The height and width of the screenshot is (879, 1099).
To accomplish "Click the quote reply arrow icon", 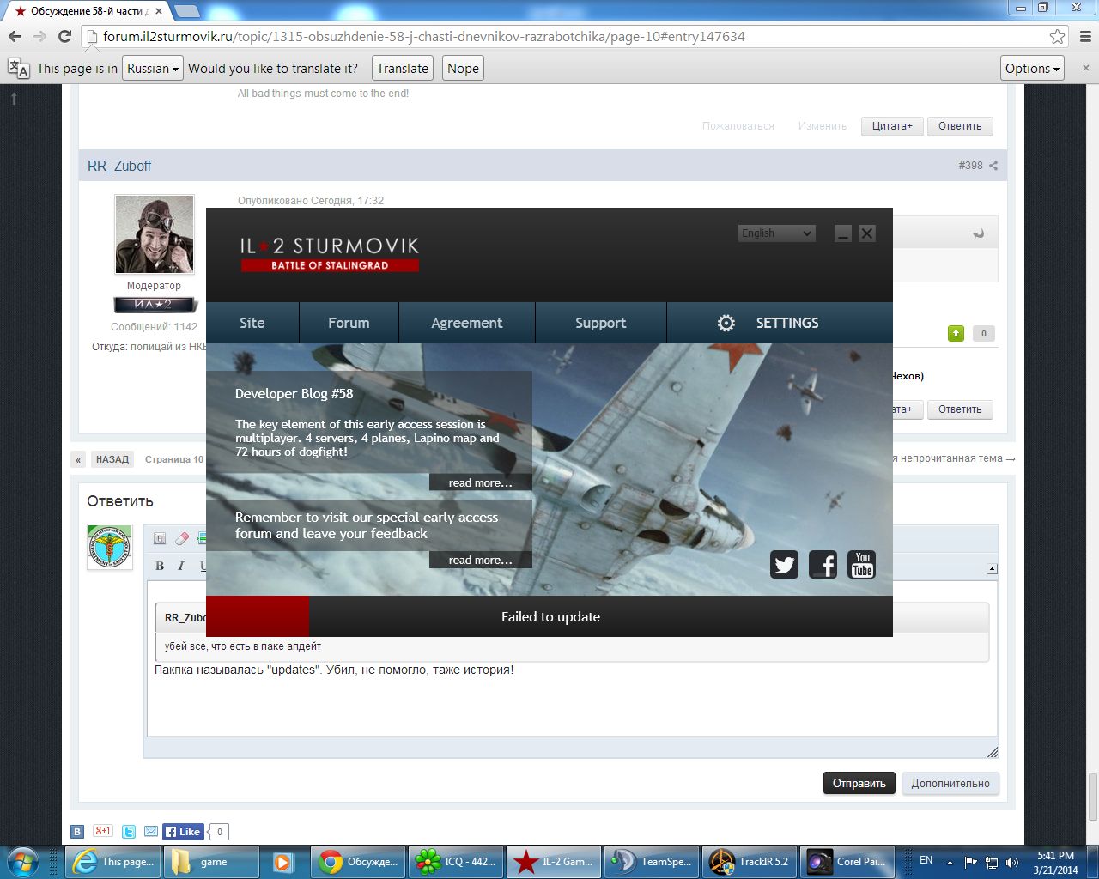I will [978, 233].
